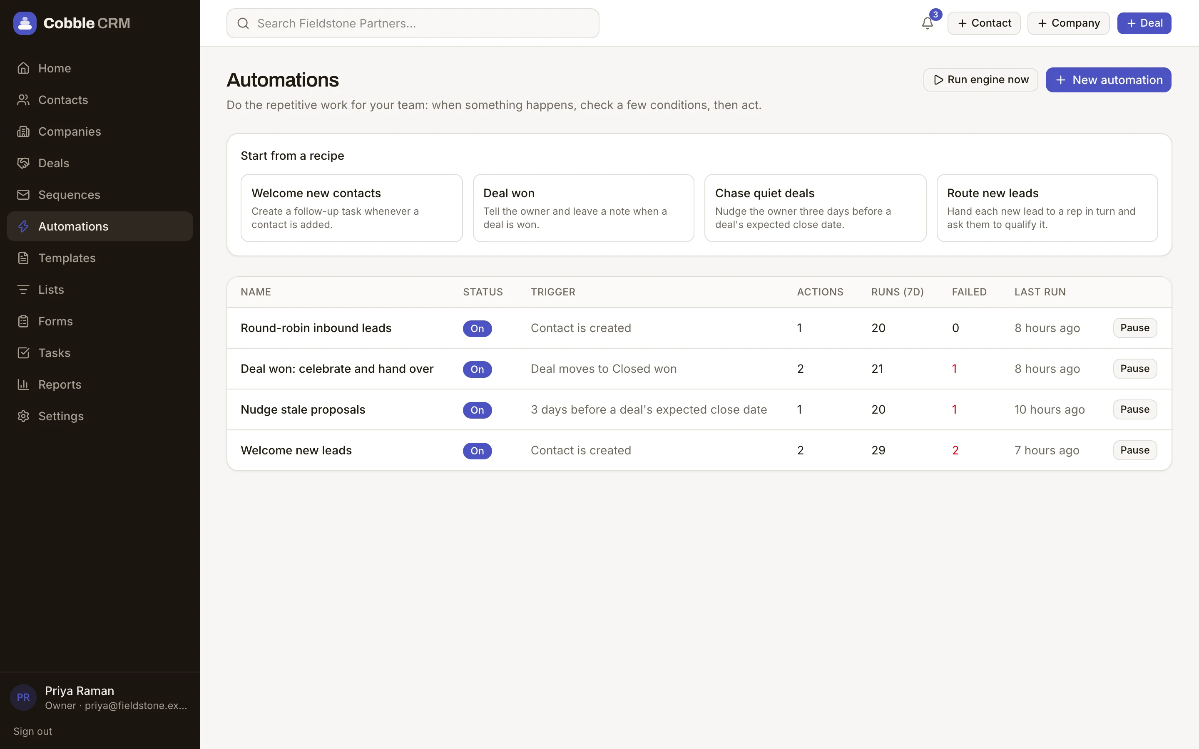Toggle On status for Deal won automation

pyautogui.click(x=477, y=370)
